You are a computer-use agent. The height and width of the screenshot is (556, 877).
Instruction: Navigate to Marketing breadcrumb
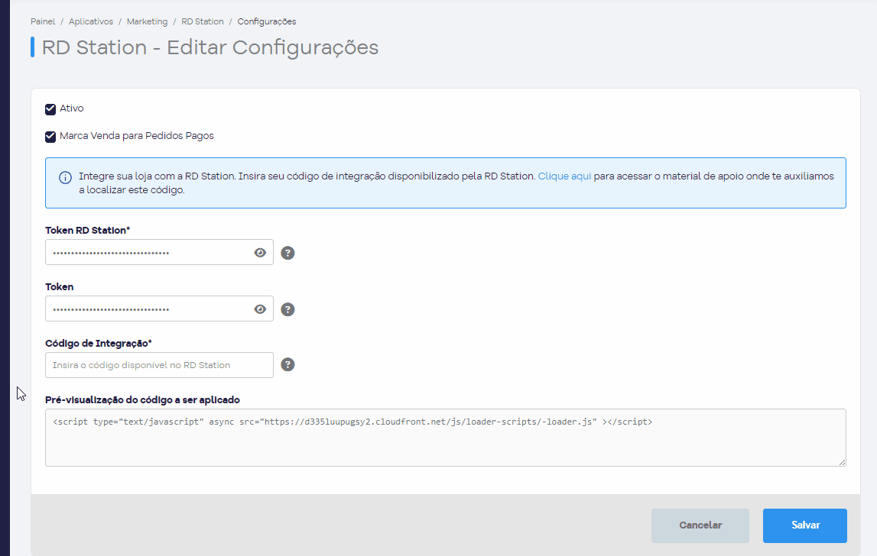point(147,22)
